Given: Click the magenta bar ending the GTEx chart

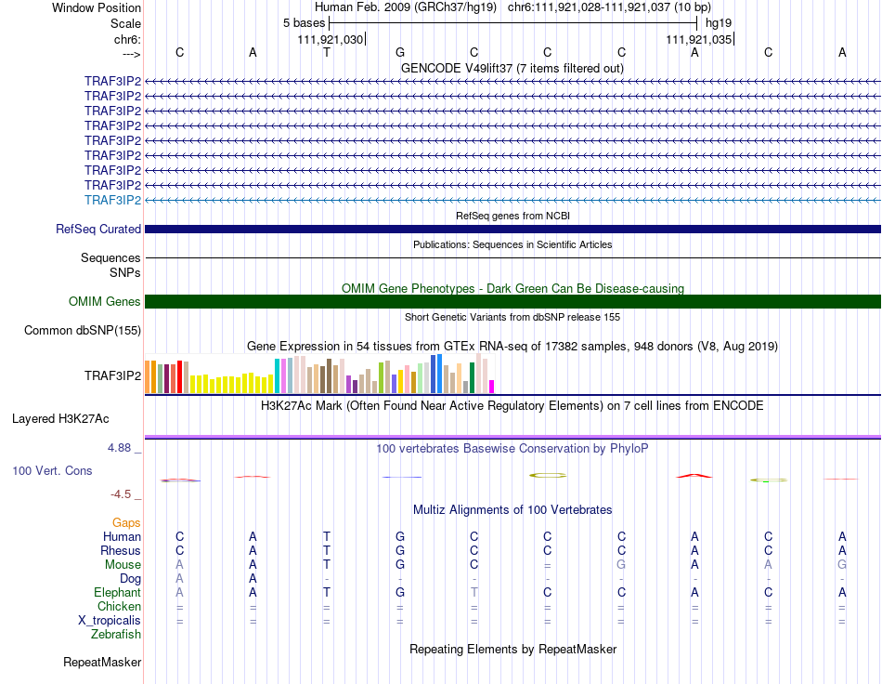Looking at the screenshot, I should (492, 387).
